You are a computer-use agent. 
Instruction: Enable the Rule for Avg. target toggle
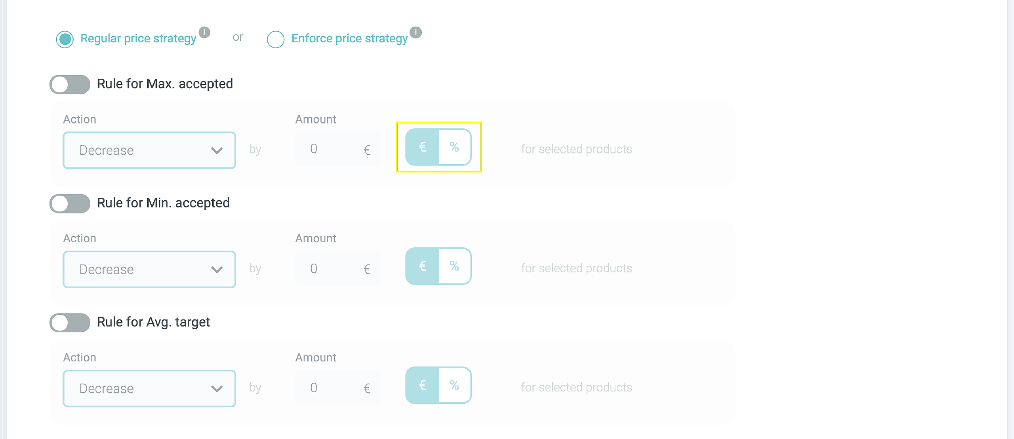[70, 323]
